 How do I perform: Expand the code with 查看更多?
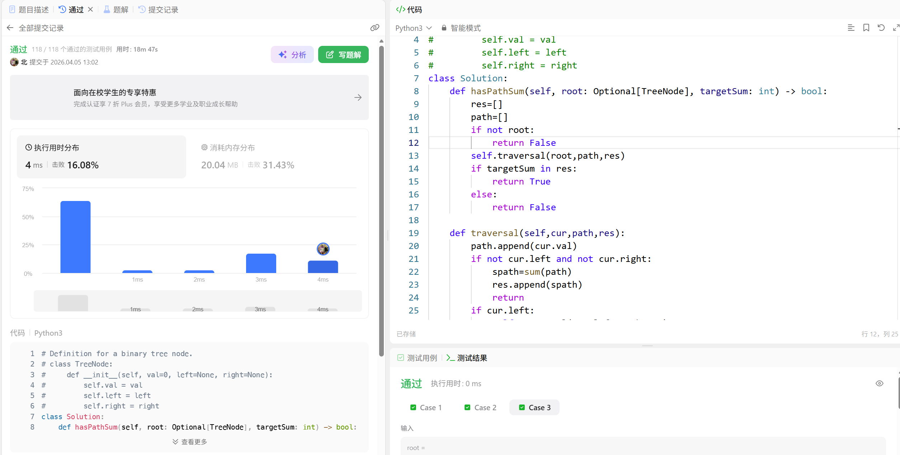point(190,442)
